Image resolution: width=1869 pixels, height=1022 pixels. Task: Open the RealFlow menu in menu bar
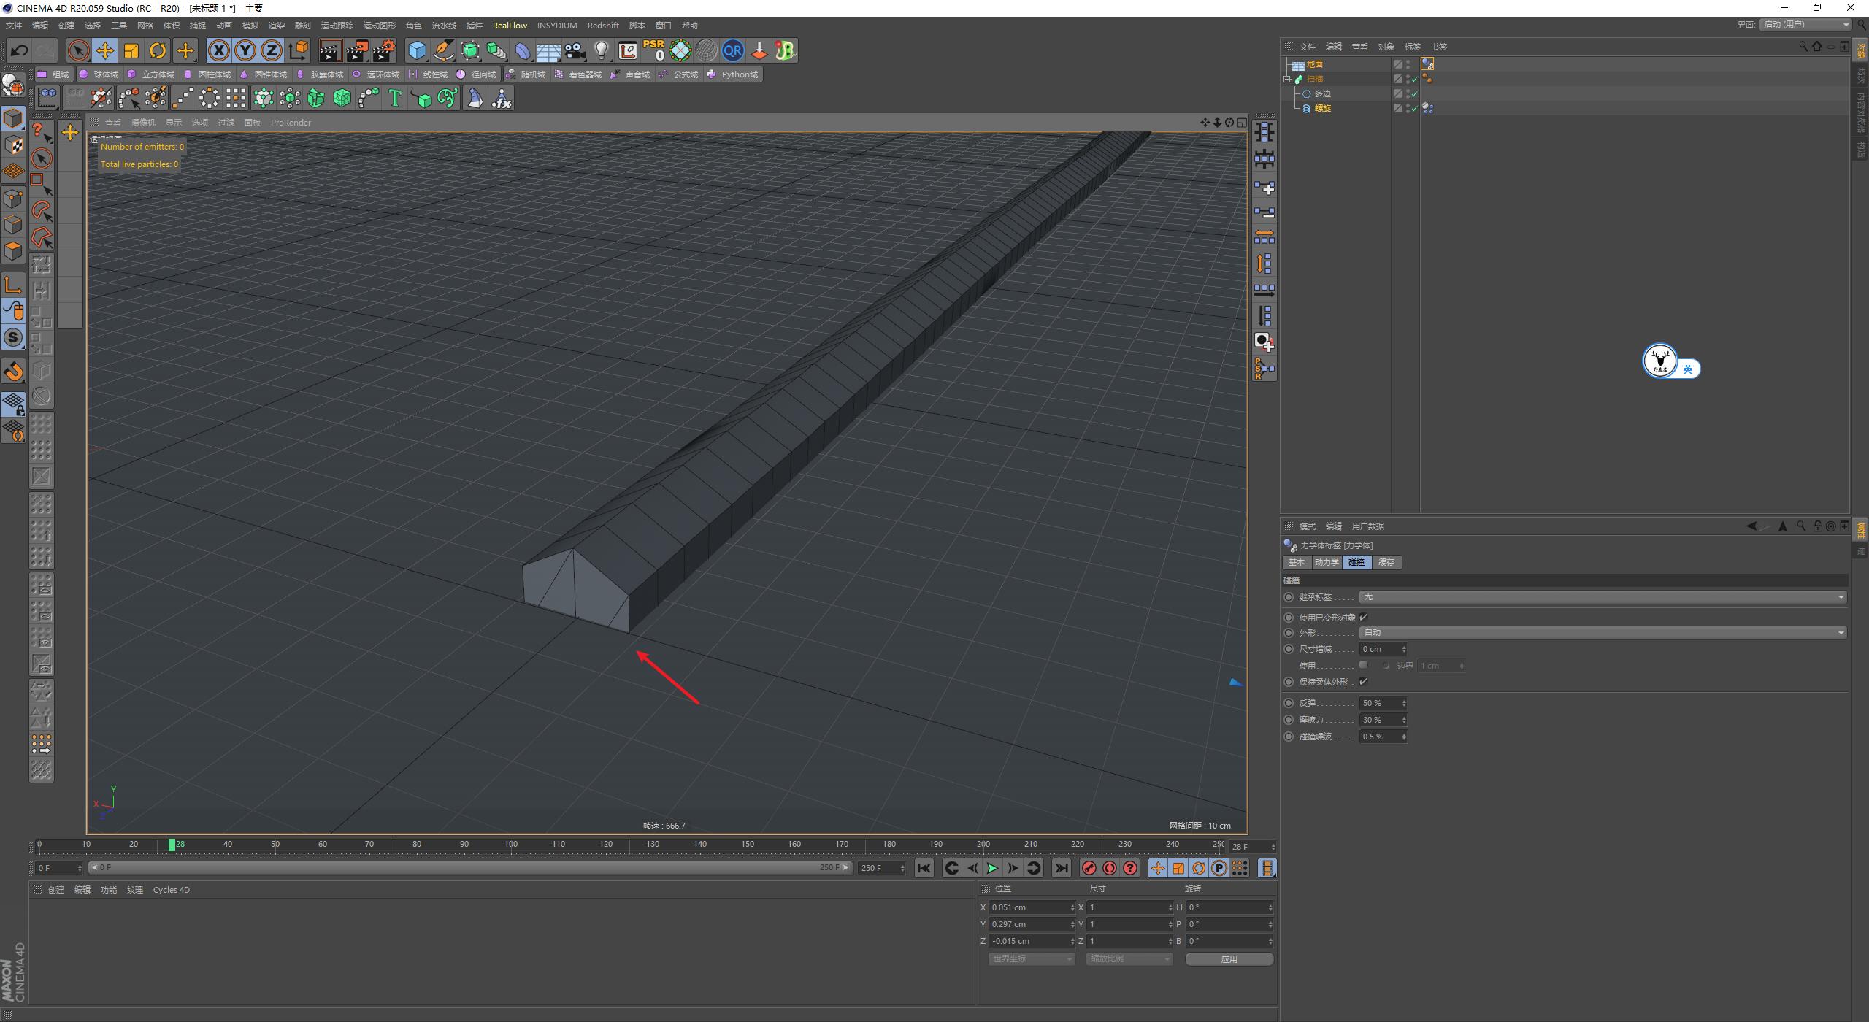tap(510, 25)
